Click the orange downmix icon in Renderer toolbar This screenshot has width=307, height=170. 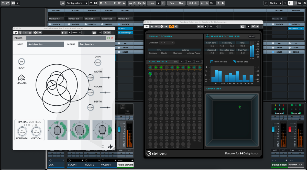point(171,26)
